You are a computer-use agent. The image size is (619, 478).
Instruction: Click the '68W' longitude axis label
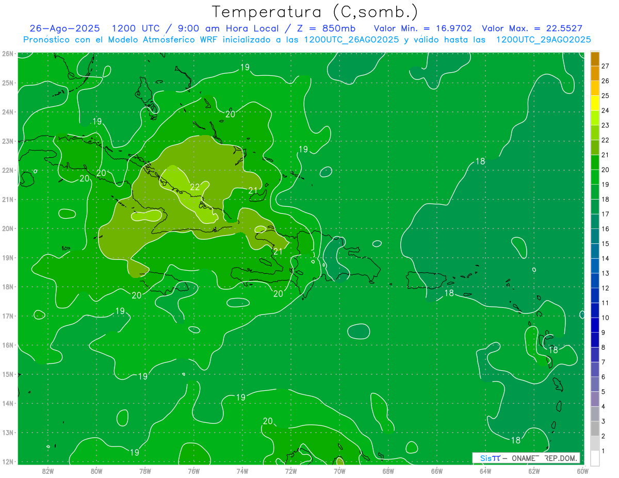point(388,470)
